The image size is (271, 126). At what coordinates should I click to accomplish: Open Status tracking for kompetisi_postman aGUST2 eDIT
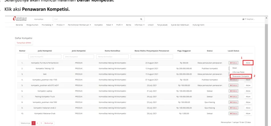pos(233,85)
